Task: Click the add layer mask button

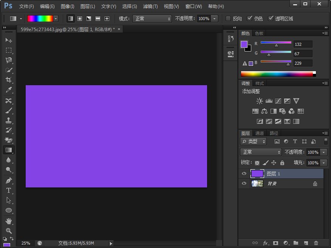Action: tap(275, 243)
